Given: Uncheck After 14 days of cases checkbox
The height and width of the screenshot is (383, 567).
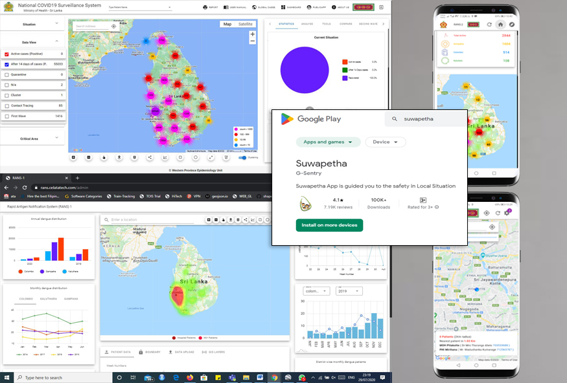Looking at the screenshot, I should click(6, 64).
